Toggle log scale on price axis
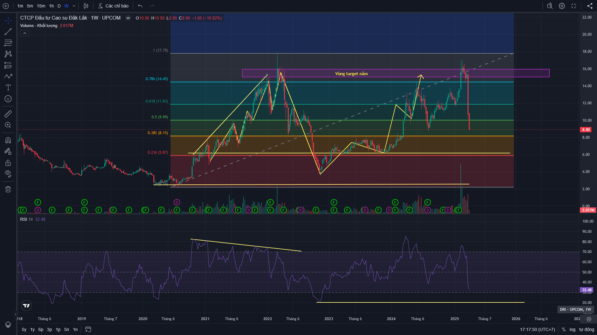The image size is (597, 335). pos(572,329)
